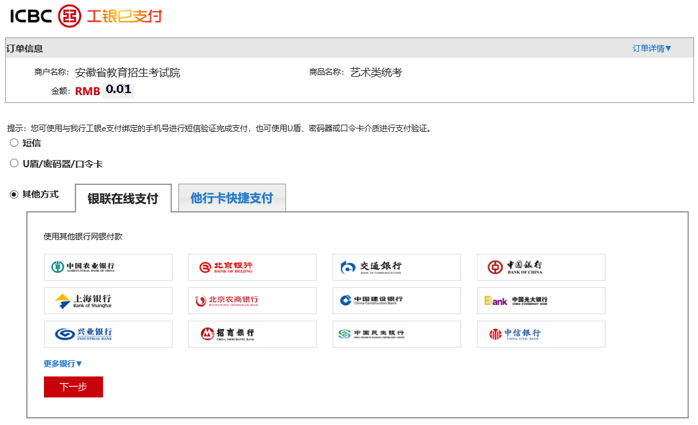Select China Minsheng Bank logo
The image size is (698, 425).
[396, 334]
